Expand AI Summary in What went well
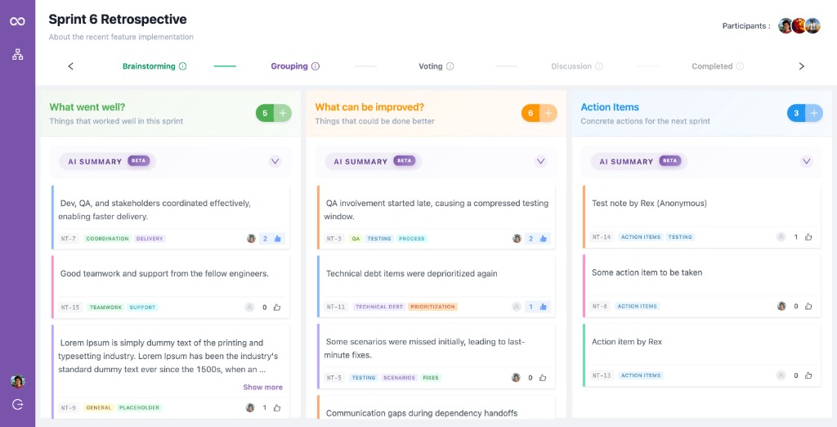Viewport: 837px width, 427px height. point(275,161)
